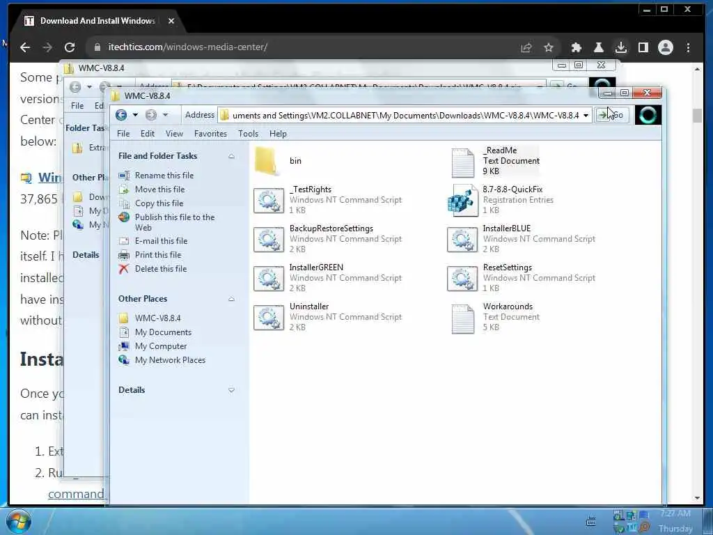Click Chrome's back navigation arrow
The width and height of the screenshot is (713, 535).
pyautogui.click(x=25, y=47)
